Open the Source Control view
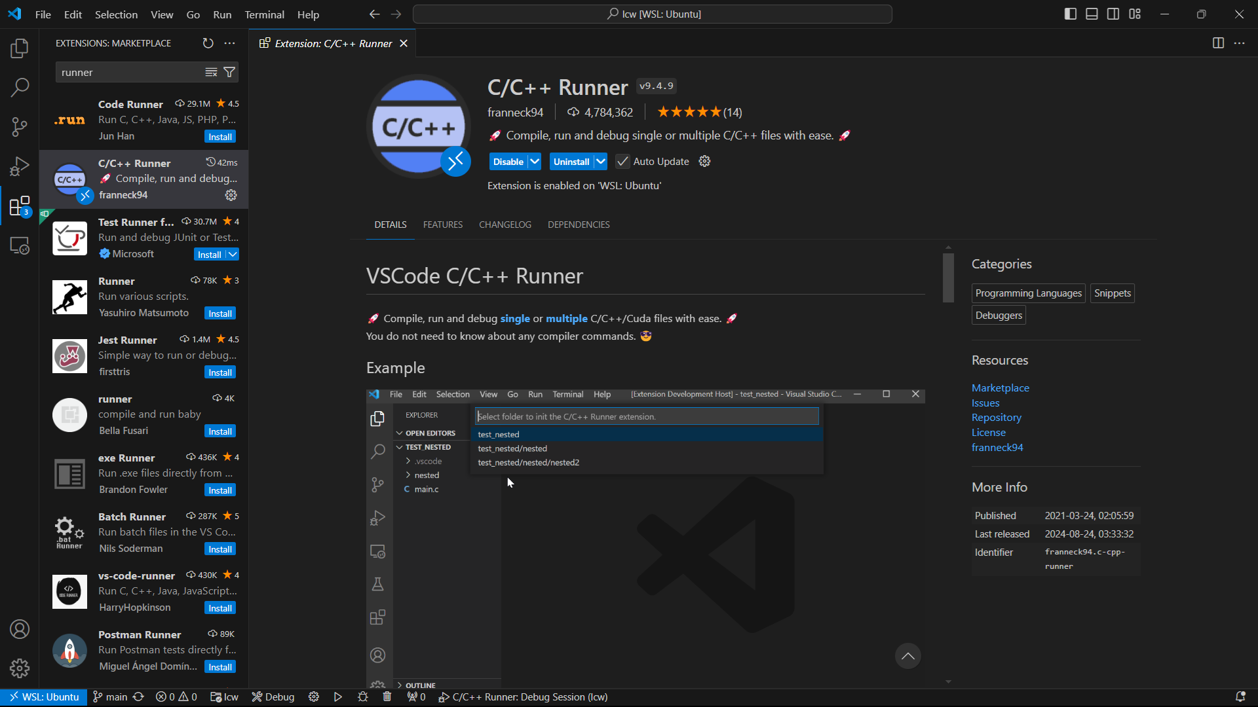Image resolution: width=1258 pixels, height=707 pixels. 20,126
